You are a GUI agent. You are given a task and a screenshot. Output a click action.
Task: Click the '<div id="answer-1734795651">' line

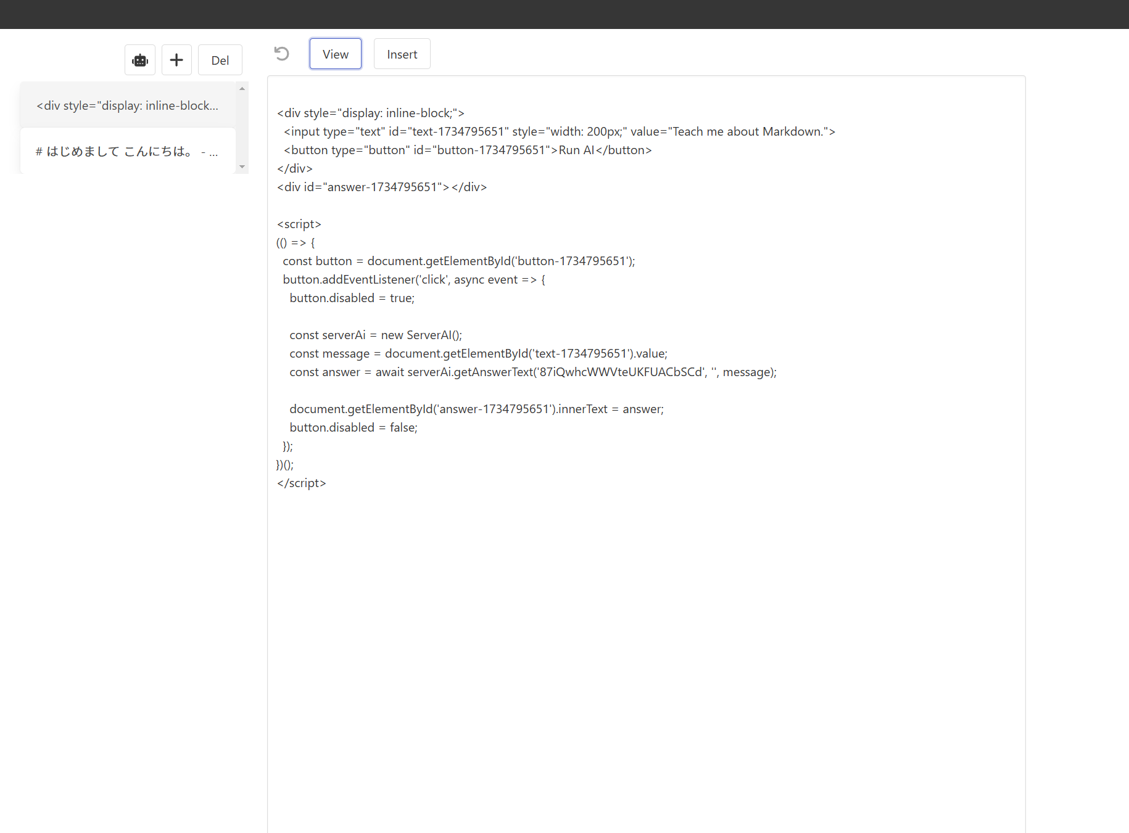pos(382,187)
